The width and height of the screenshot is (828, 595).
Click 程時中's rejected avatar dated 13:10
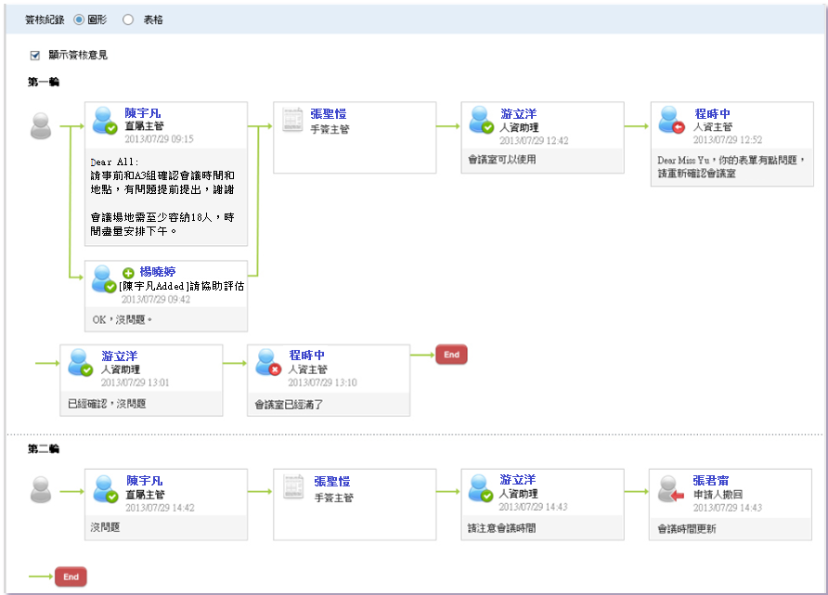[x=268, y=362]
